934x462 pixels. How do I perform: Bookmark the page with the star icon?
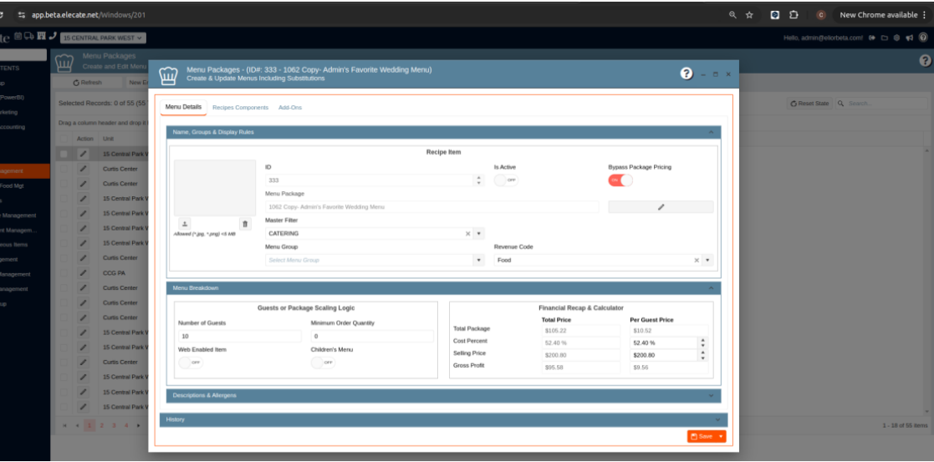tap(749, 15)
